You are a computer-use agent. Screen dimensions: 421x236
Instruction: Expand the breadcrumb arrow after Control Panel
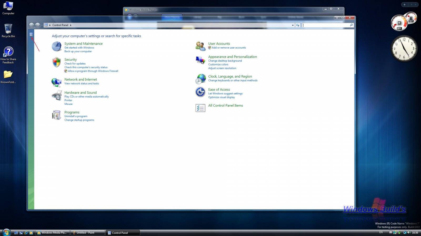tap(71, 25)
